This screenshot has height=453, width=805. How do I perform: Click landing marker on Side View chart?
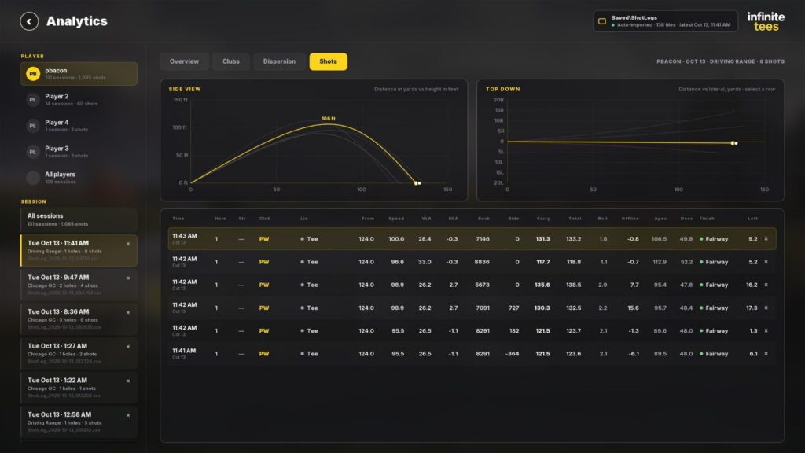pyautogui.click(x=417, y=182)
